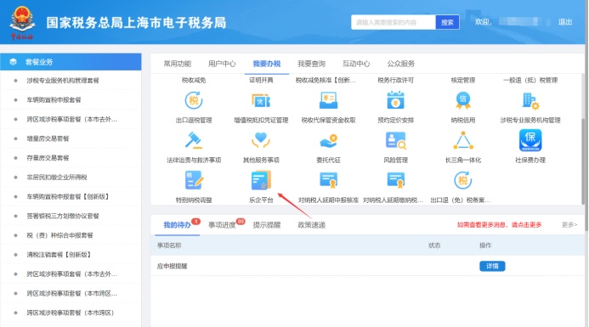Screen dimensions: 589x327
Task: Open 签署银税三方划缴协议套餐 in sidebar
Action: tap(63, 216)
